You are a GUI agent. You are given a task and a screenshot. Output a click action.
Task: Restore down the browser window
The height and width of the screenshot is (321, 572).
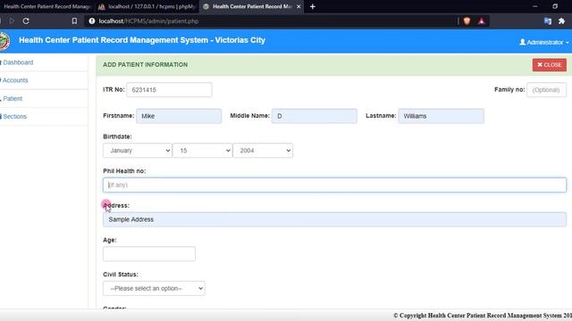point(555,6)
